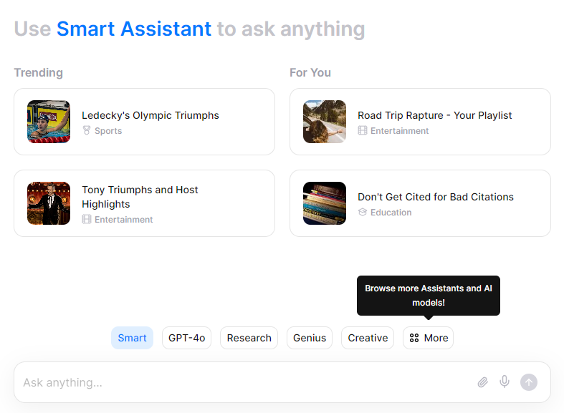Click the Entertainment film icon under Road Trip
The image size is (564, 413).
(x=363, y=131)
